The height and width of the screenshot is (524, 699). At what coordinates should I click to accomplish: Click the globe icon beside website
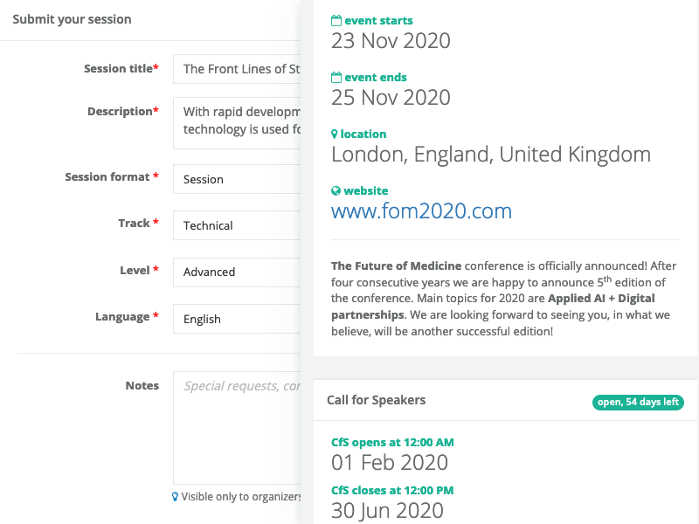(x=336, y=191)
